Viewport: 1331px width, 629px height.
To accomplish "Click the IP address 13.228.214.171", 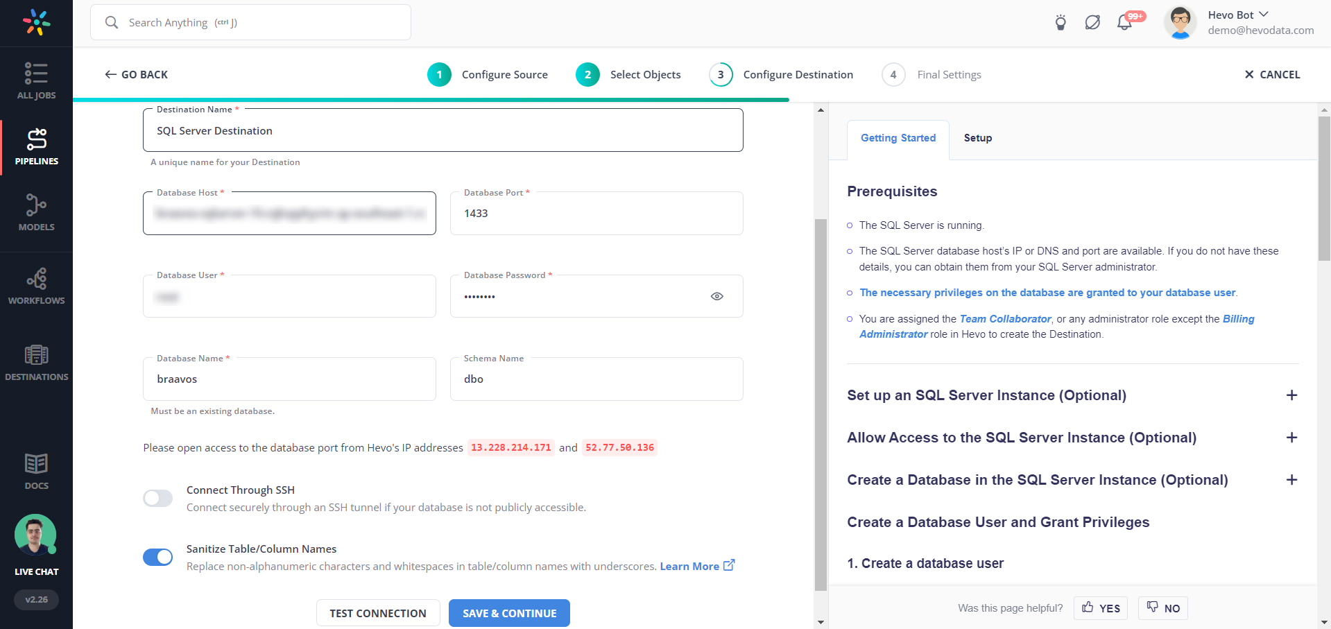I will [511, 447].
